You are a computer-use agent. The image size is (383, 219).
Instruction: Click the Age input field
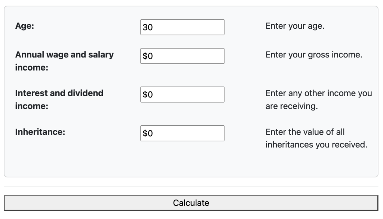tap(182, 27)
